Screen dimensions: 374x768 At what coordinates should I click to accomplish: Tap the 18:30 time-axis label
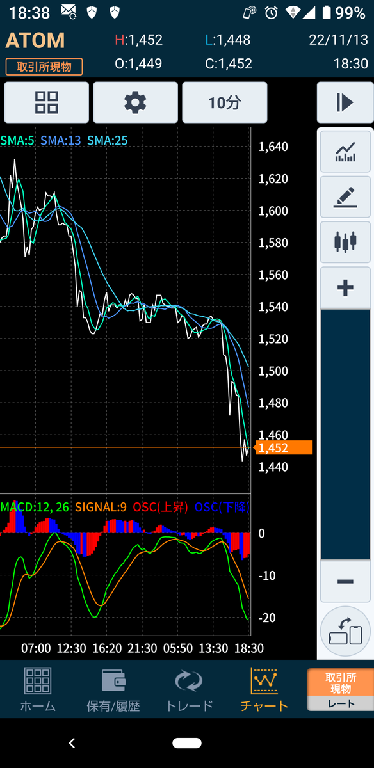pos(250,648)
